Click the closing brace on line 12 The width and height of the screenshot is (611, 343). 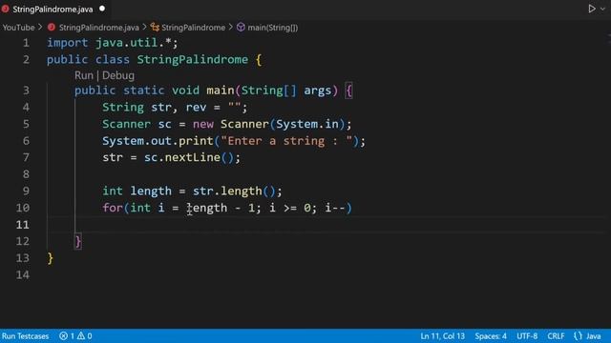pyautogui.click(x=78, y=241)
